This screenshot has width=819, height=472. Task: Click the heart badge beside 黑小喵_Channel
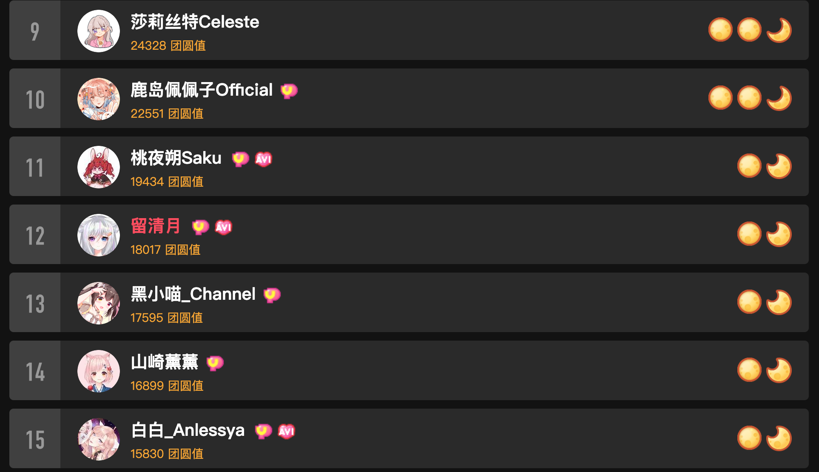pos(272,295)
